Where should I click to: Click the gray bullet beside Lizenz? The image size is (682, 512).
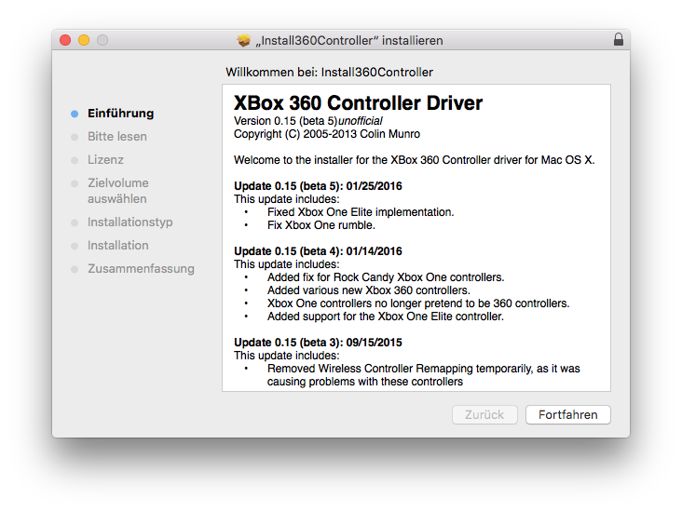coord(75,160)
